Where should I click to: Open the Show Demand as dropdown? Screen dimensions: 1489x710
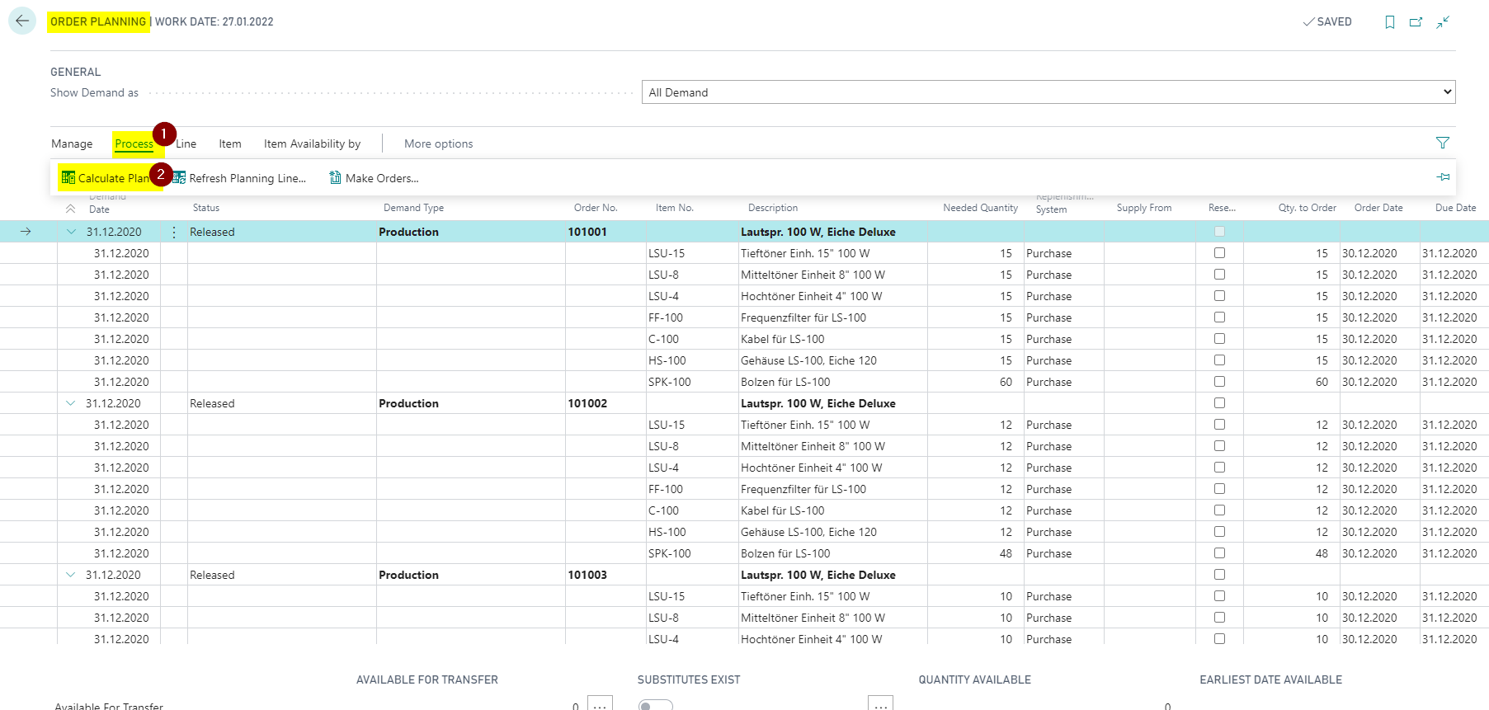(x=1048, y=92)
